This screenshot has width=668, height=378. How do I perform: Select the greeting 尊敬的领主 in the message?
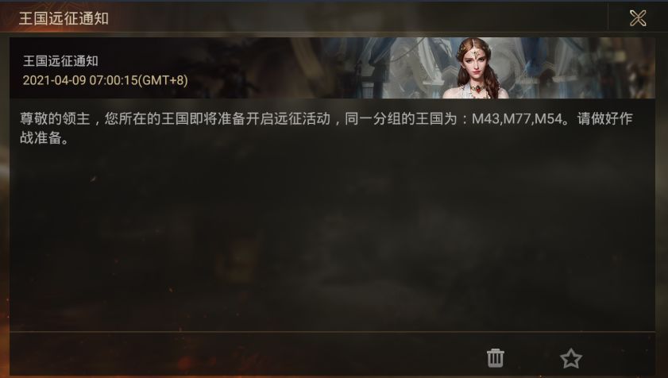pyautogui.click(x=55, y=118)
